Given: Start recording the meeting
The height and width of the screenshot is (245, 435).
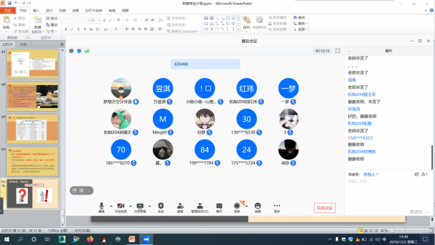Looking at the screenshot, I should (237, 208).
